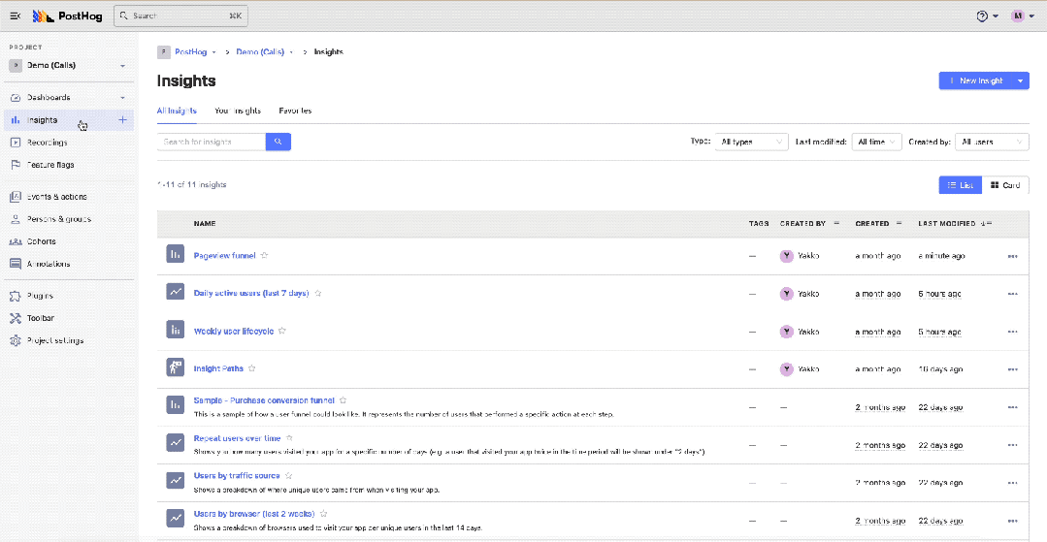Open the Toolbar sidebar item
1047x542 pixels.
40,318
